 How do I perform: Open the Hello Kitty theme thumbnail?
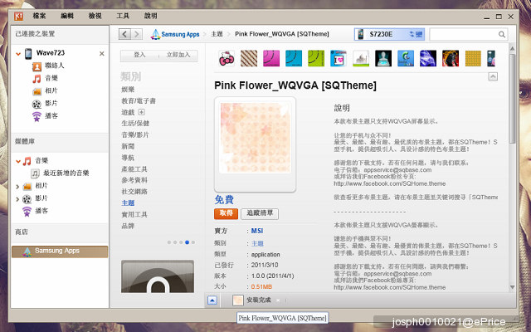coord(227,58)
